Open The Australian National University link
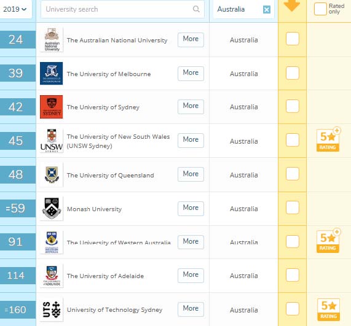351x326 pixels. [117, 41]
